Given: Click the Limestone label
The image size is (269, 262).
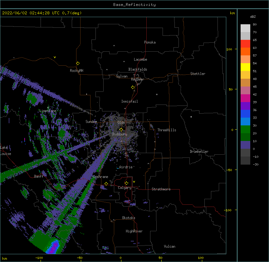Looking at the screenshot, I should (48, 111).
